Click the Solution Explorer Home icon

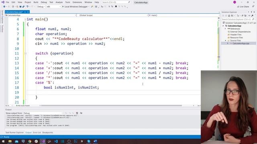point(229,16)
